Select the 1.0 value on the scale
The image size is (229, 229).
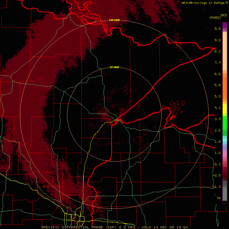pos(218,153)
